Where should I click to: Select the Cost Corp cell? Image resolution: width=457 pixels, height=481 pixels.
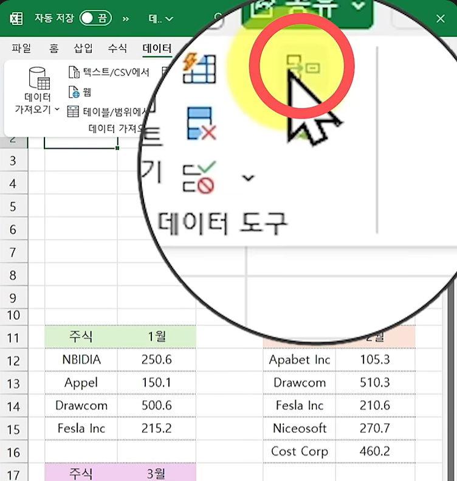point(300,452)
